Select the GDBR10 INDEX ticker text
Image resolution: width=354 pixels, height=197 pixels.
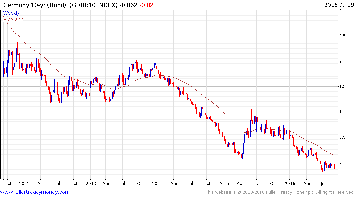click(x=94, y=5)
